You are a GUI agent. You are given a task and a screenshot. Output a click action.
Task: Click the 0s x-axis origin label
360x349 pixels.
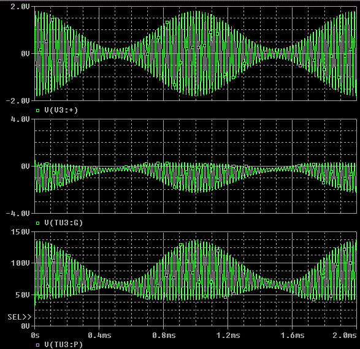click(x=35, y=336)
